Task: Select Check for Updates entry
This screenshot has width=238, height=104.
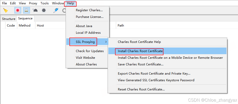Action: tap(87, 51)
